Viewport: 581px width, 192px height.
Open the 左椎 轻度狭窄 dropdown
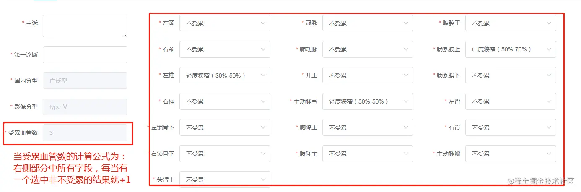point(225,75)
